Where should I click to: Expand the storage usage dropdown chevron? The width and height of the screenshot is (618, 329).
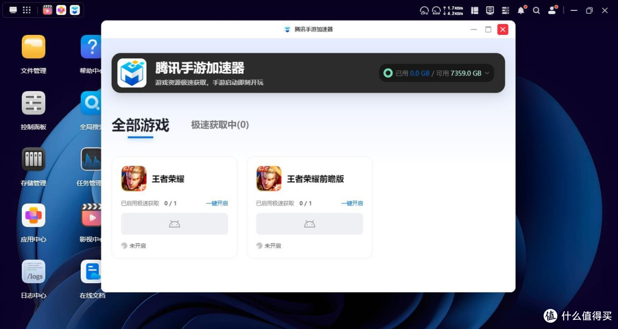pyautogui.click(x=487, y=73)
